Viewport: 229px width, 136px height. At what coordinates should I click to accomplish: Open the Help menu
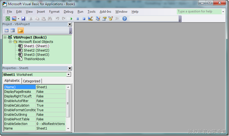point(135,12)
